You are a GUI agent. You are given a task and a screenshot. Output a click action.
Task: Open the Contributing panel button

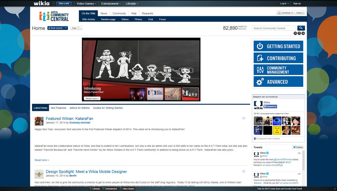(278, 58)
